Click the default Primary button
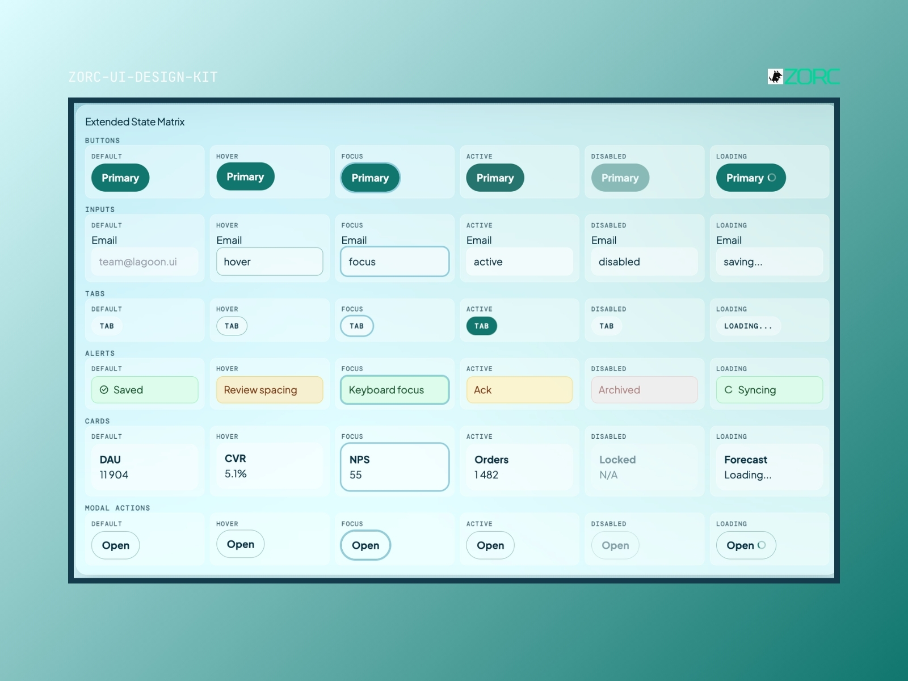 (120, 178)
